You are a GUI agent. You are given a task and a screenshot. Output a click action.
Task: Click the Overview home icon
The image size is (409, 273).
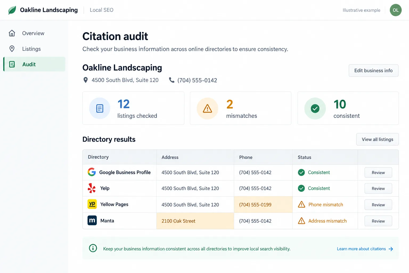[12, 33]
